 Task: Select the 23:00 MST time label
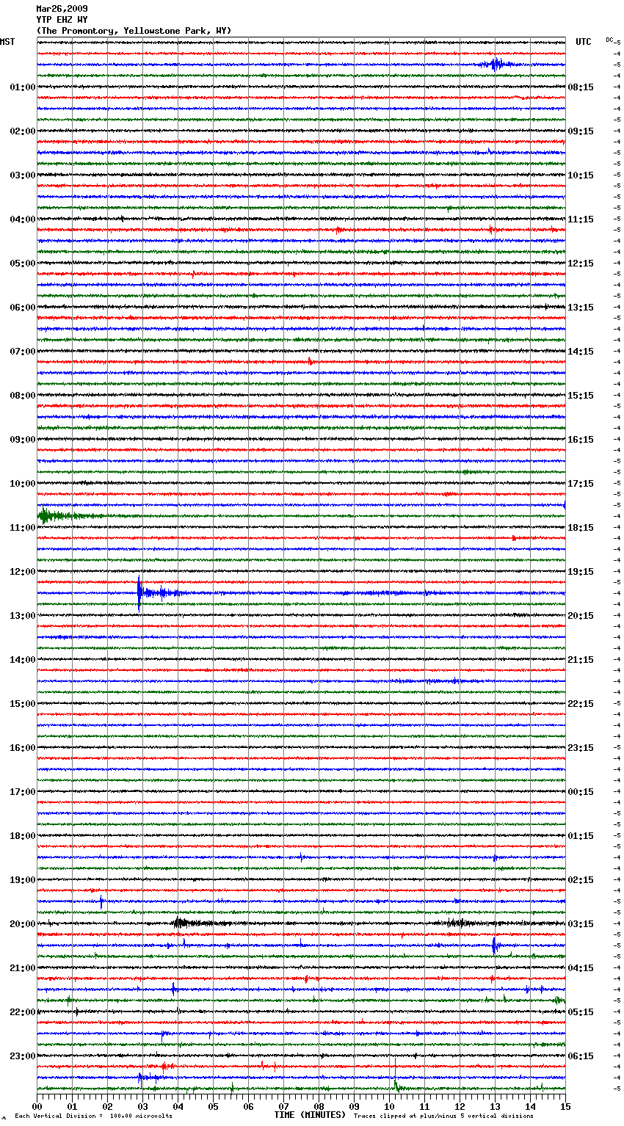(23, 1056)
